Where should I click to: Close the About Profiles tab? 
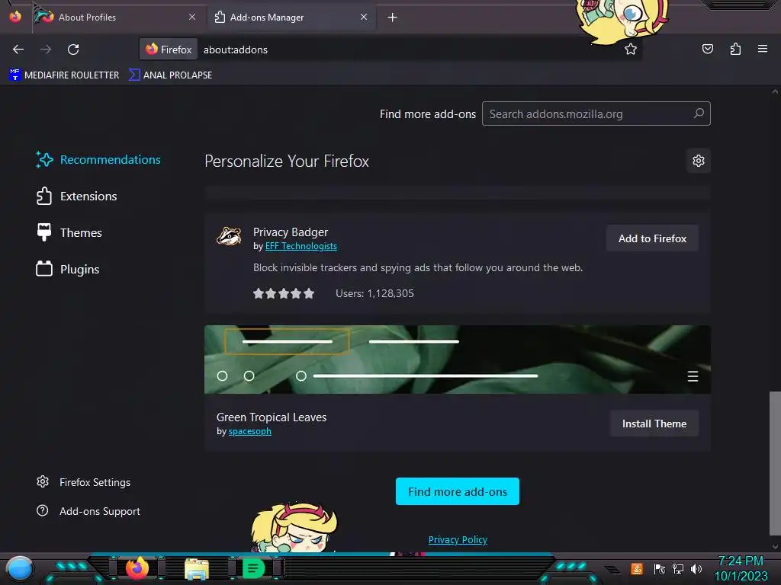pyautogui.click(x=192, y=17)
